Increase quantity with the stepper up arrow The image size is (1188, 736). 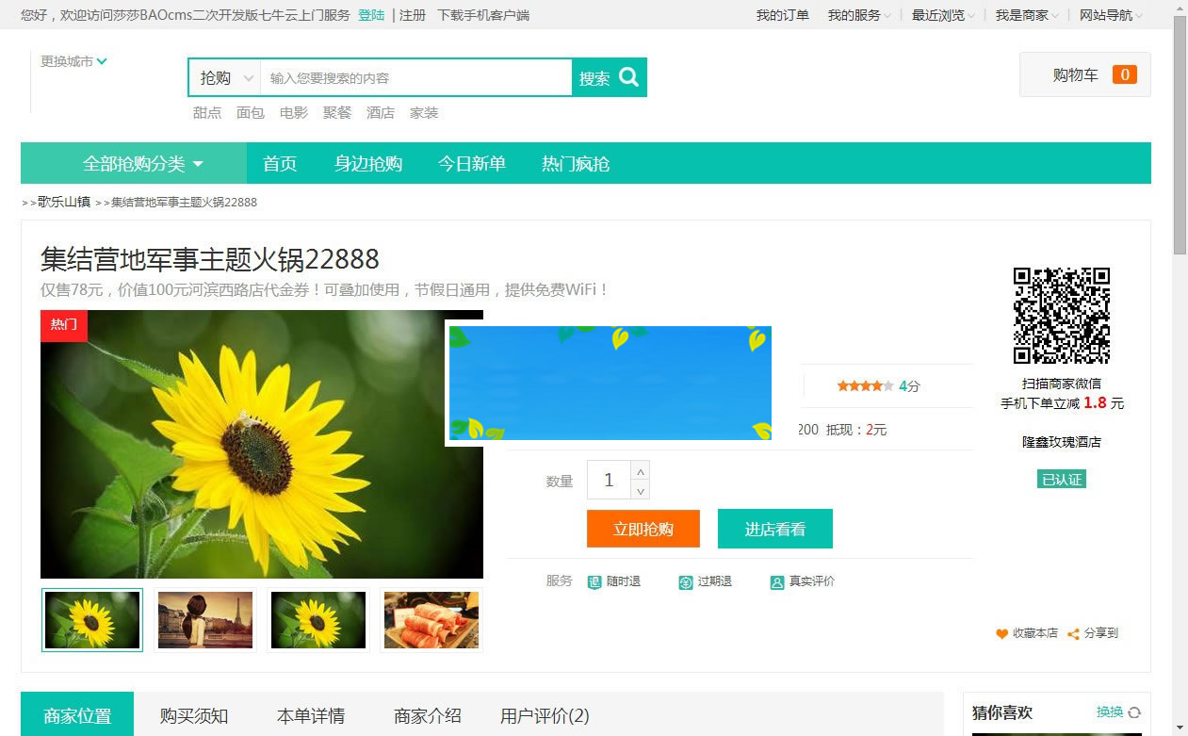pyautogui.click(x=640, y=472)
